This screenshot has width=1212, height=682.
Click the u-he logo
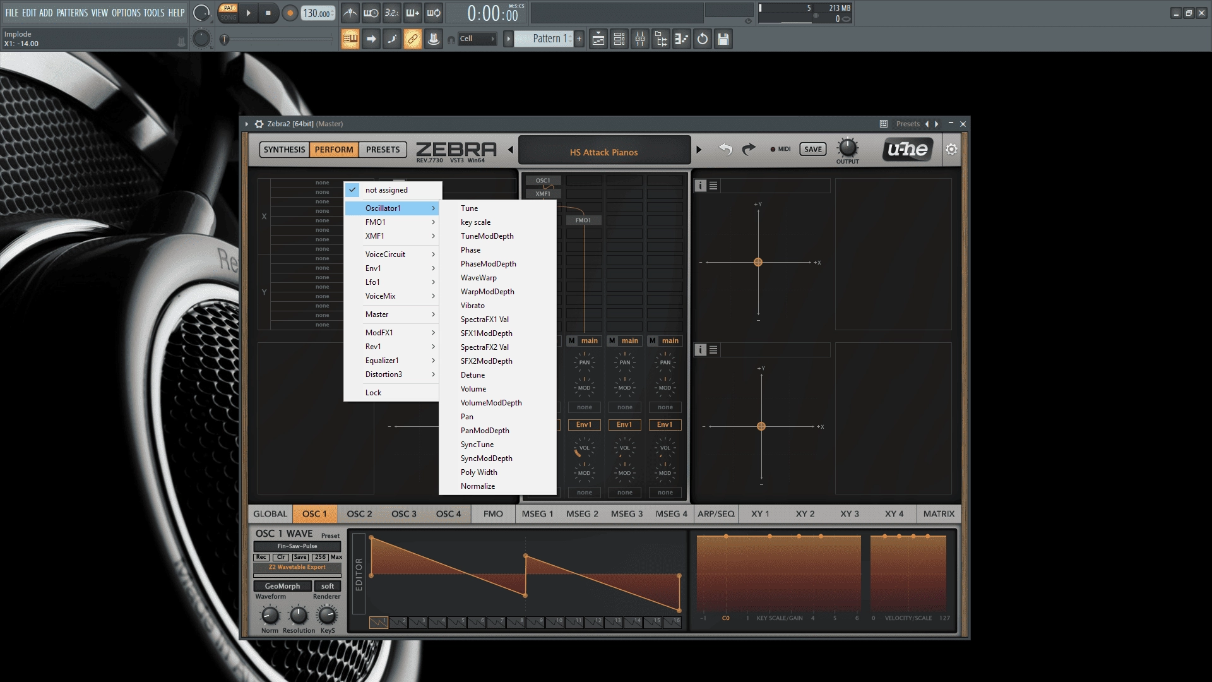(907, 149)
